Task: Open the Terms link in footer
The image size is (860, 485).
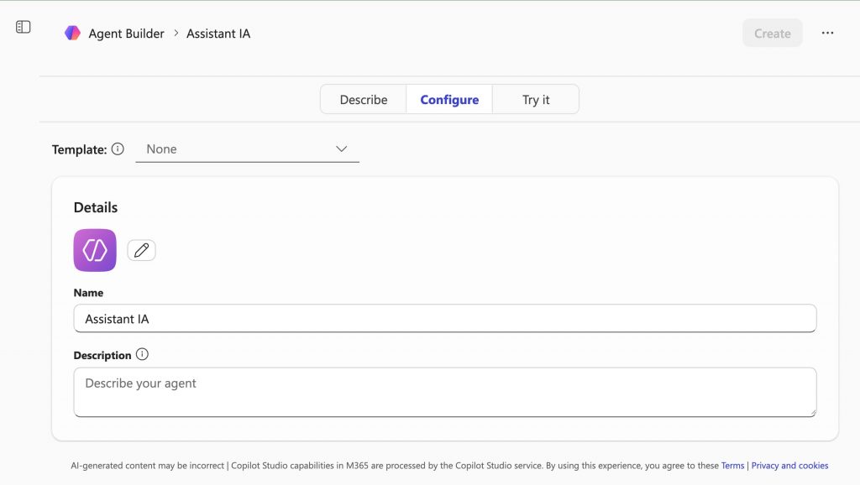Action: point(732,466)
